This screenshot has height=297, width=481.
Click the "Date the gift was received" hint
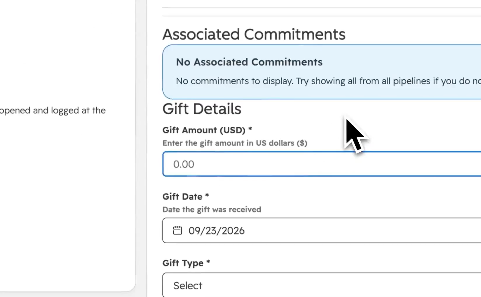tap(212, 209)
